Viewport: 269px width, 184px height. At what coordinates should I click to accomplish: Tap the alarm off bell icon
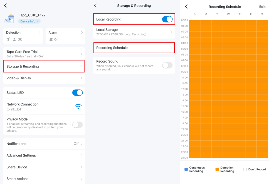[51, 39]
